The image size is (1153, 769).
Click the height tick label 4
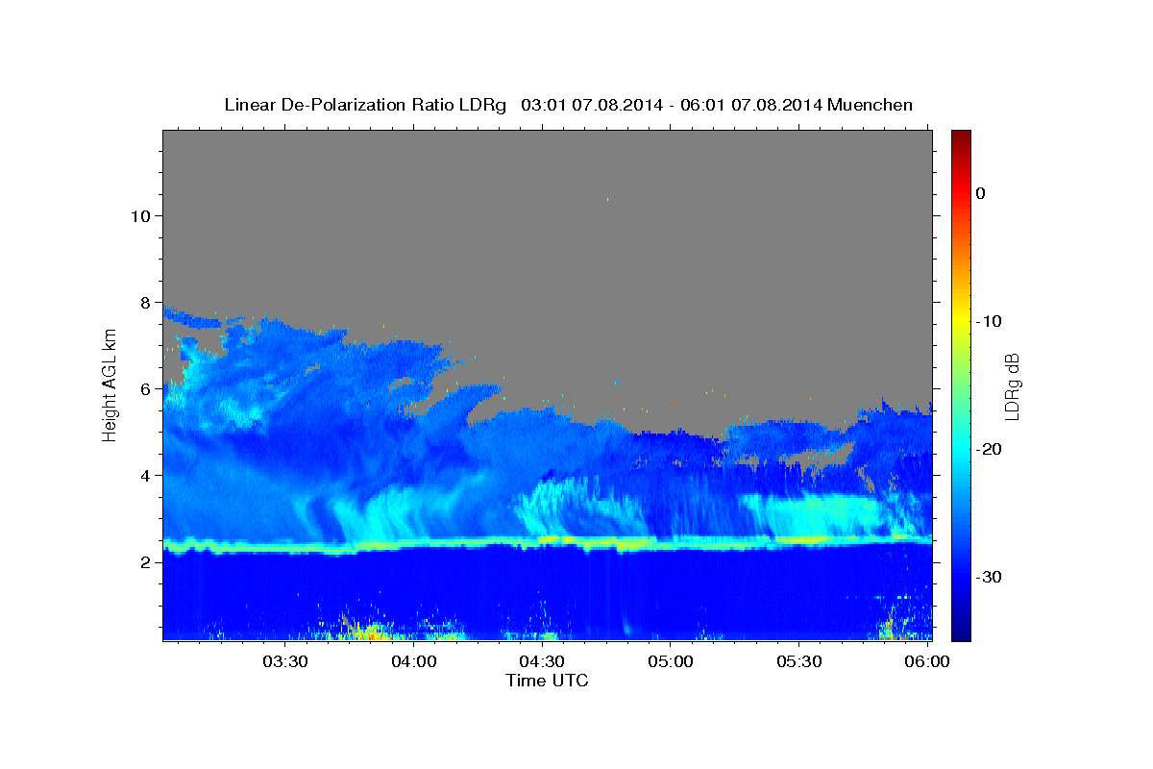pos(144,475)
